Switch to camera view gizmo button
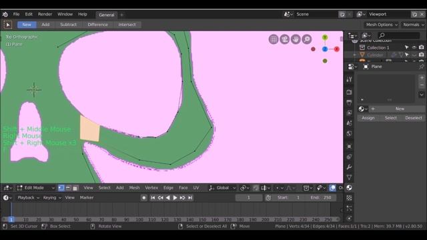The height and width of the screenshot is (240, 427). [x=285, y=39]
